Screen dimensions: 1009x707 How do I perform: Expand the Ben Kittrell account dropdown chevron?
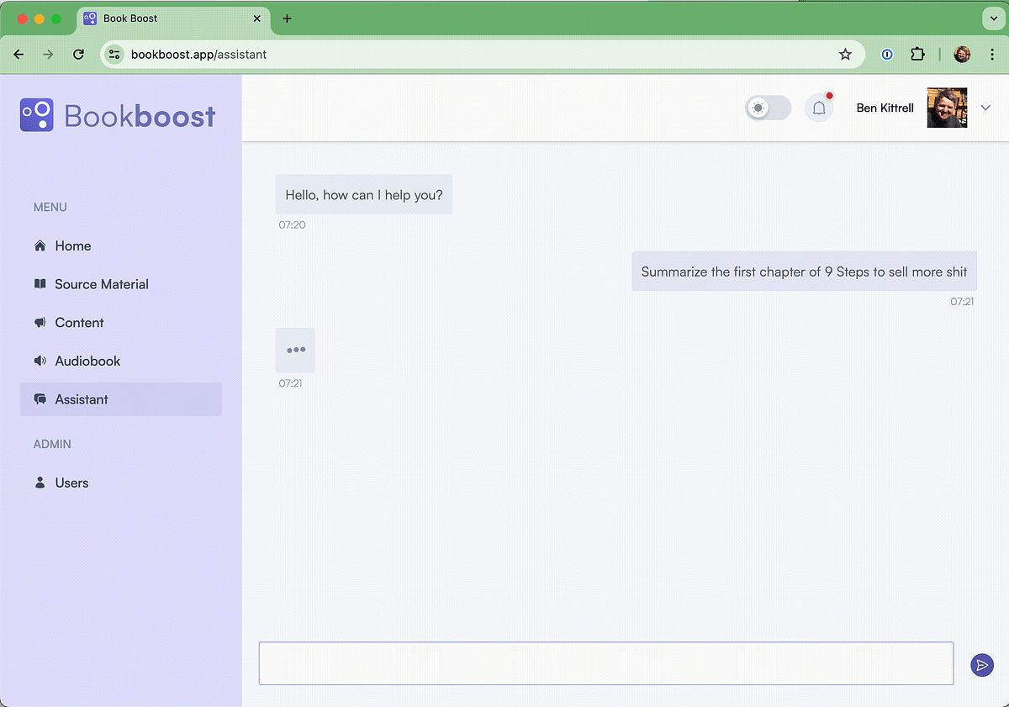point(986,108)
